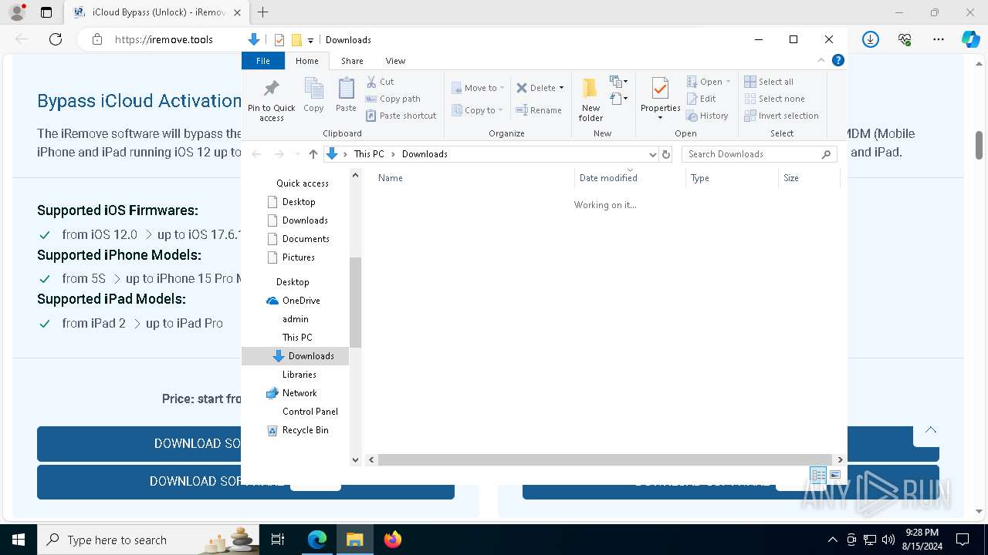Open Edge Copilot icon
The height and width of the screenshot is (555, 988).
point(970,39)
